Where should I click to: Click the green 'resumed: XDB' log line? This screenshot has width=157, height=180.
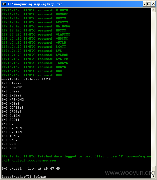tap(32, 75)
